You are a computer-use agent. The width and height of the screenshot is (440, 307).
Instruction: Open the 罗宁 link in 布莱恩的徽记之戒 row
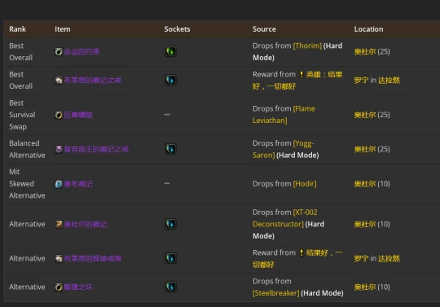[x=361, y=81]
